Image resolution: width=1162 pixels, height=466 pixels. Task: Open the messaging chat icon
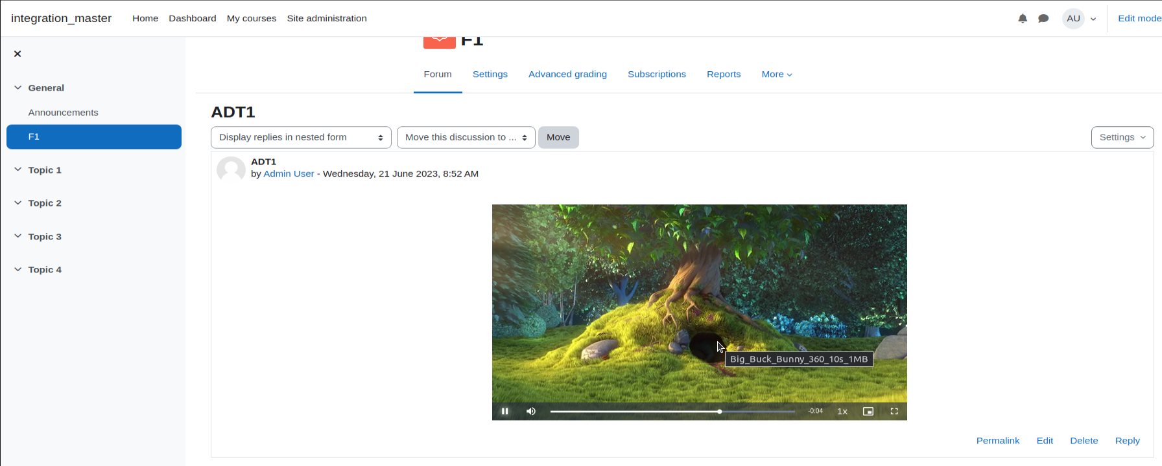pos(1043,18)
